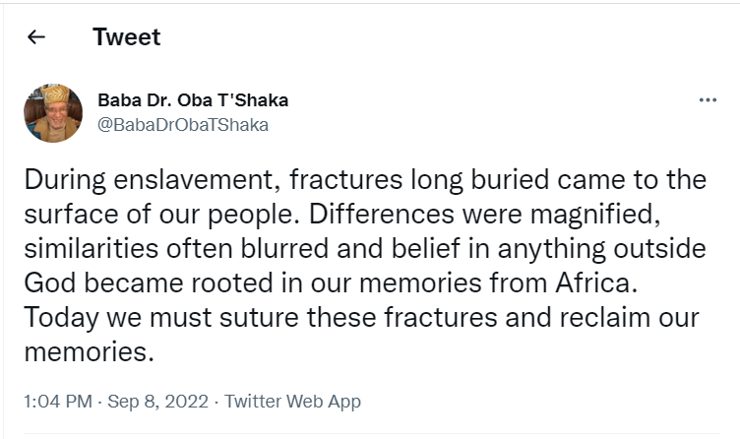
Task: Open the Twitter Web App source link
Action: point(292,402)
